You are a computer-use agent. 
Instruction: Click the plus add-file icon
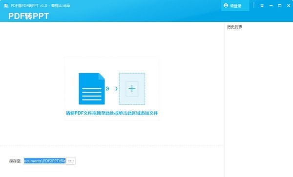tap(132, 89)
